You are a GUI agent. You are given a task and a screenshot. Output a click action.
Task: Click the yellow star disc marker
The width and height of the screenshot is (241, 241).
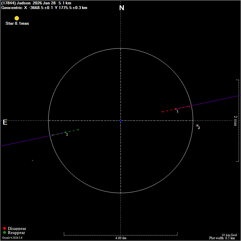coord(17,18)
